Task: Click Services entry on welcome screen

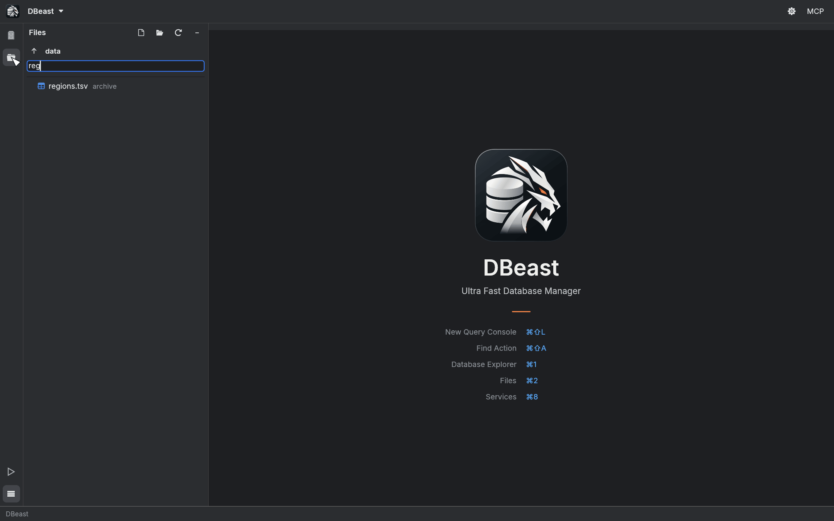Action: tap(501, 397)
